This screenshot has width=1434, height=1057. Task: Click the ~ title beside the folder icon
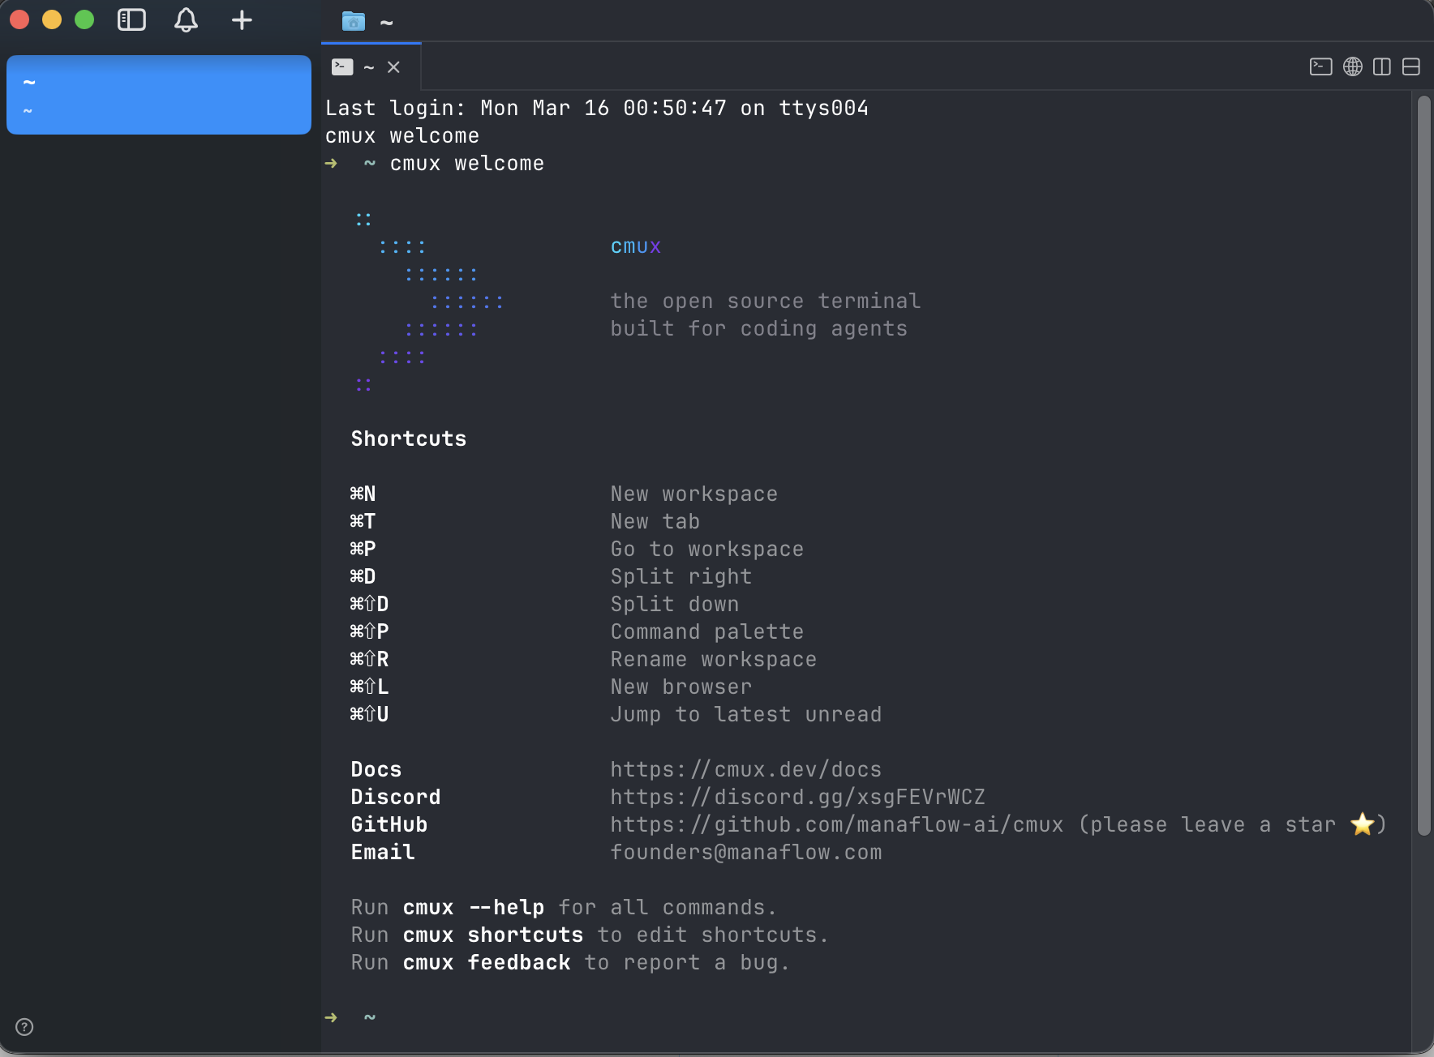pos(387,22)
